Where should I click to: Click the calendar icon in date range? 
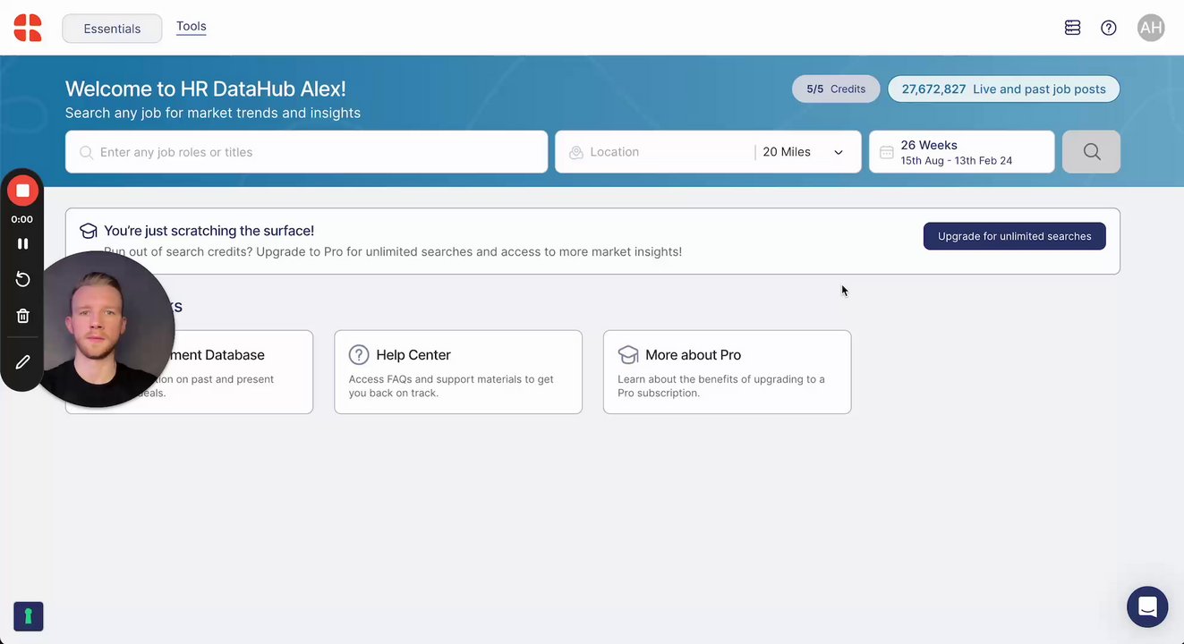pos(886,153)
